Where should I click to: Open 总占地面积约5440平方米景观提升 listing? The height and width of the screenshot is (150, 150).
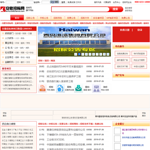pos(65,67)
